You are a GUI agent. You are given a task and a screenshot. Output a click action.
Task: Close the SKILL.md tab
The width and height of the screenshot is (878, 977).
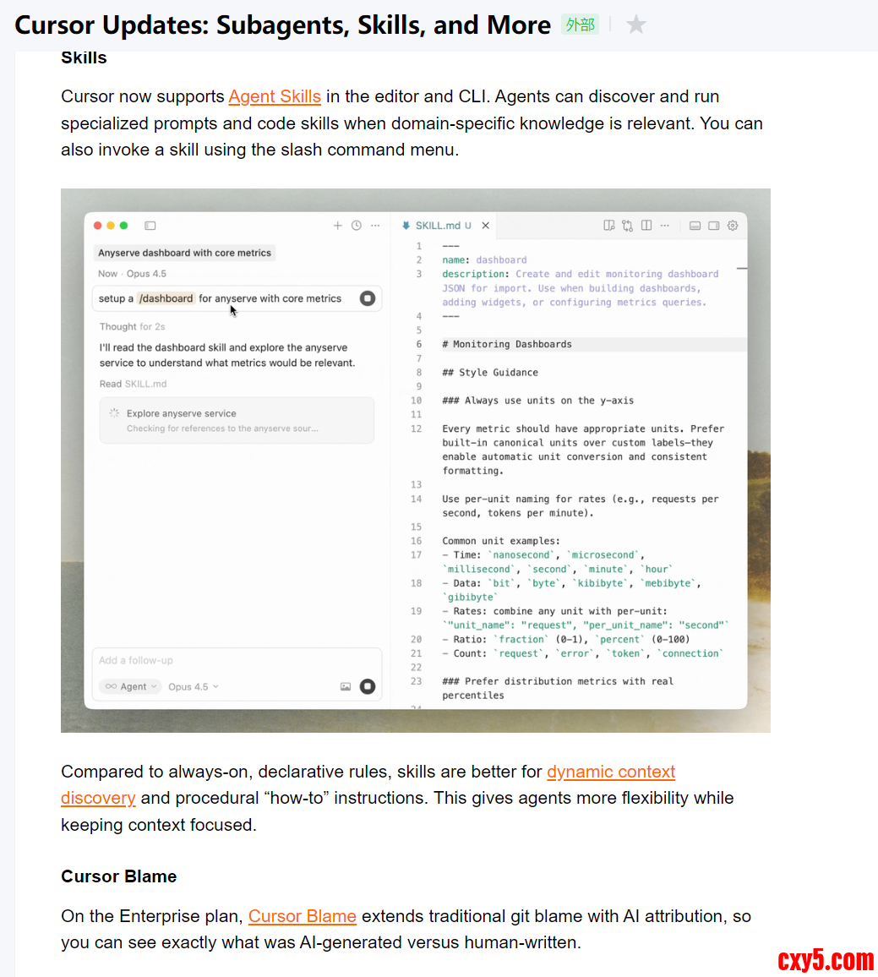tap(485, 226)
